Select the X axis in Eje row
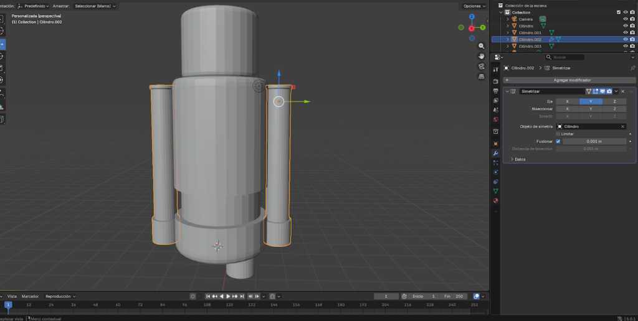 567,101
